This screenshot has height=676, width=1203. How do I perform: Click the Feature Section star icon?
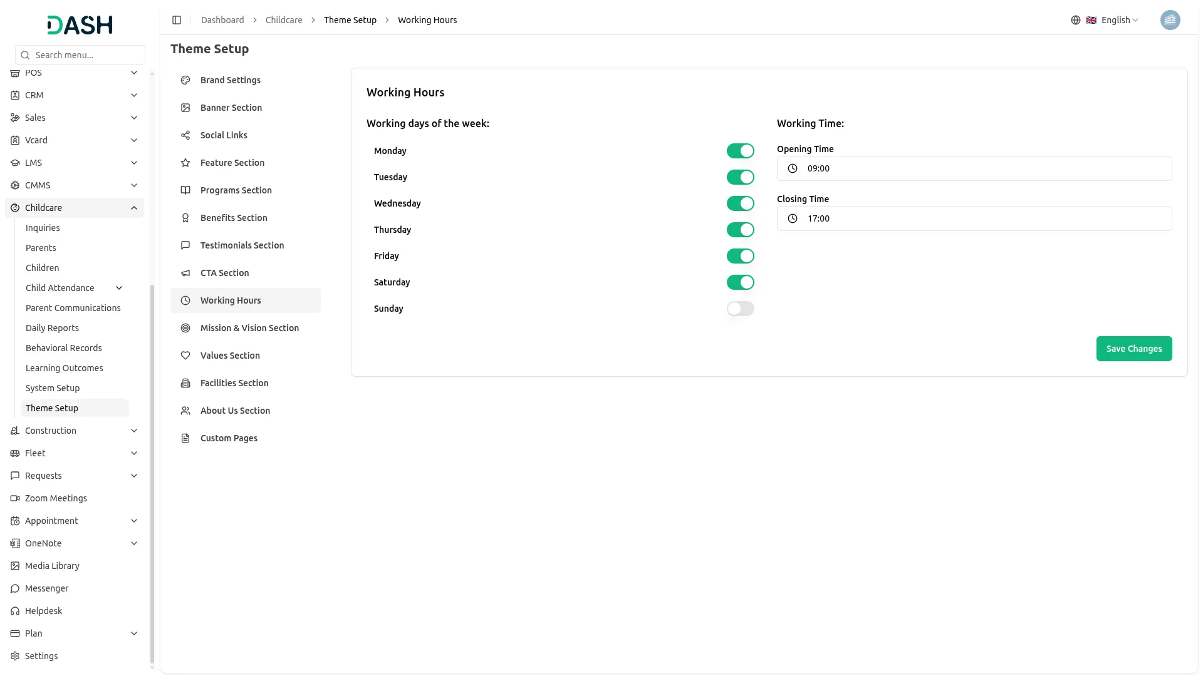tap(185, 163)
